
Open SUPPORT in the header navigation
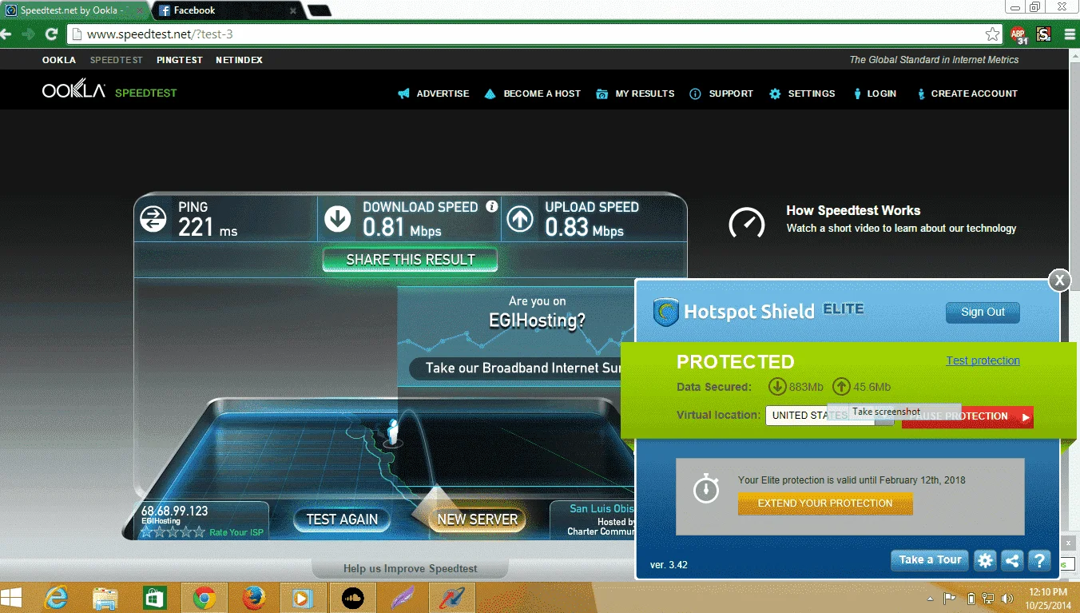pos(721,94)
